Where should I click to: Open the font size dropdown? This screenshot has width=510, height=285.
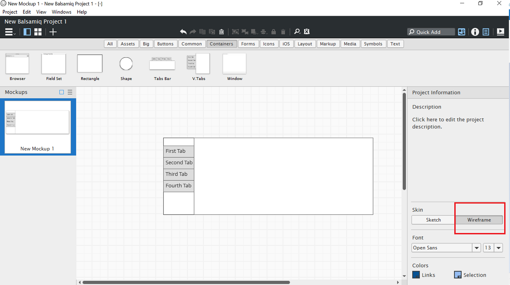498,248
